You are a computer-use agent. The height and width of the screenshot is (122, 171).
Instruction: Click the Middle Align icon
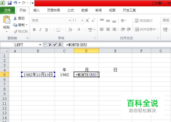108,20
